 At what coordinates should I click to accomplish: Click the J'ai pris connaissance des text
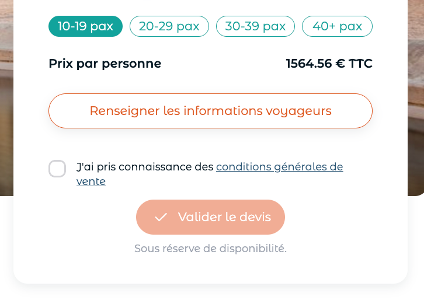point(145,167)
